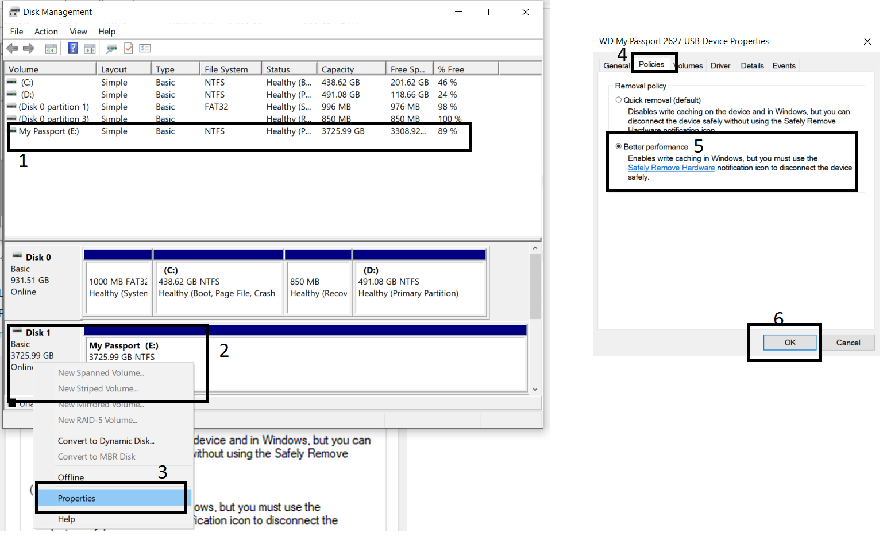The height and width of the screenshot is (544, 887).
Task: Click the Forward arrow toolbar icon
Action: [x=29, y=49]
